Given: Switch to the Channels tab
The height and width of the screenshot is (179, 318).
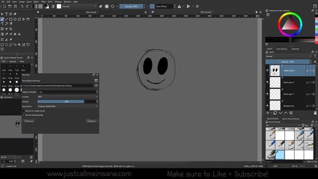Looking at the screenshot, I should click(295, 49).
